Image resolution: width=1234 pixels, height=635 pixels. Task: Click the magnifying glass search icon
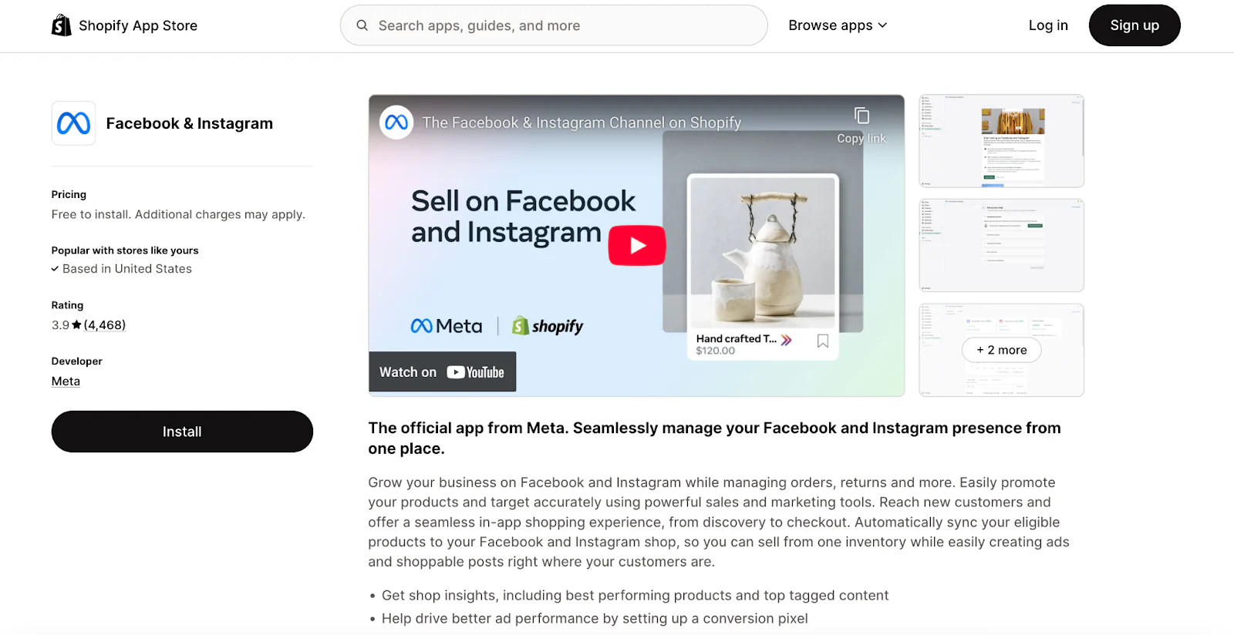pyautogui.click(x=362, y=25)
